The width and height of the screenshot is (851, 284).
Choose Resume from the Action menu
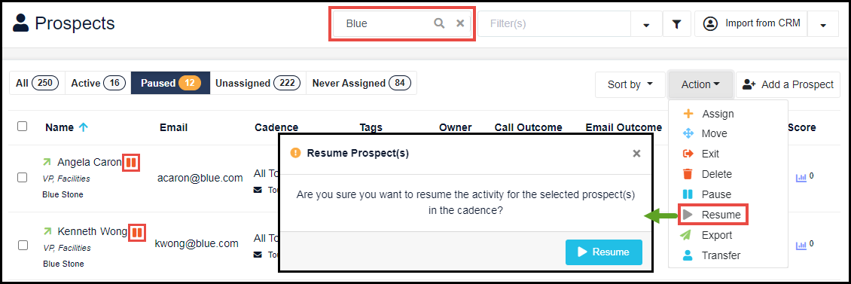(x=712, y=215)
